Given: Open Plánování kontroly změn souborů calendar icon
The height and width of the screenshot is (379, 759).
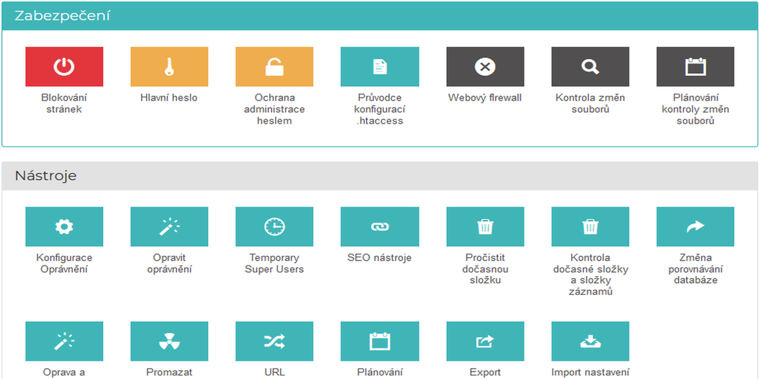Looking at the screenshot, I should [x=695, y=67].
